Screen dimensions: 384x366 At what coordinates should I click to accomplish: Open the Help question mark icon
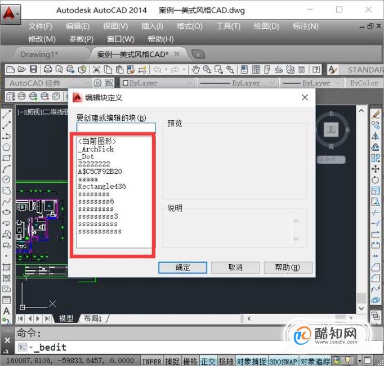316,70
